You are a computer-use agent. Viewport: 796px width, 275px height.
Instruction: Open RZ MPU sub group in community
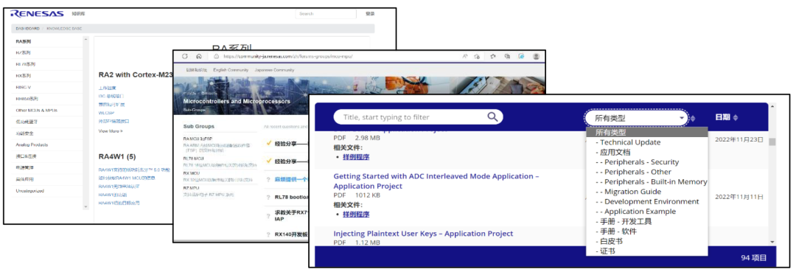tap(191, 188)
